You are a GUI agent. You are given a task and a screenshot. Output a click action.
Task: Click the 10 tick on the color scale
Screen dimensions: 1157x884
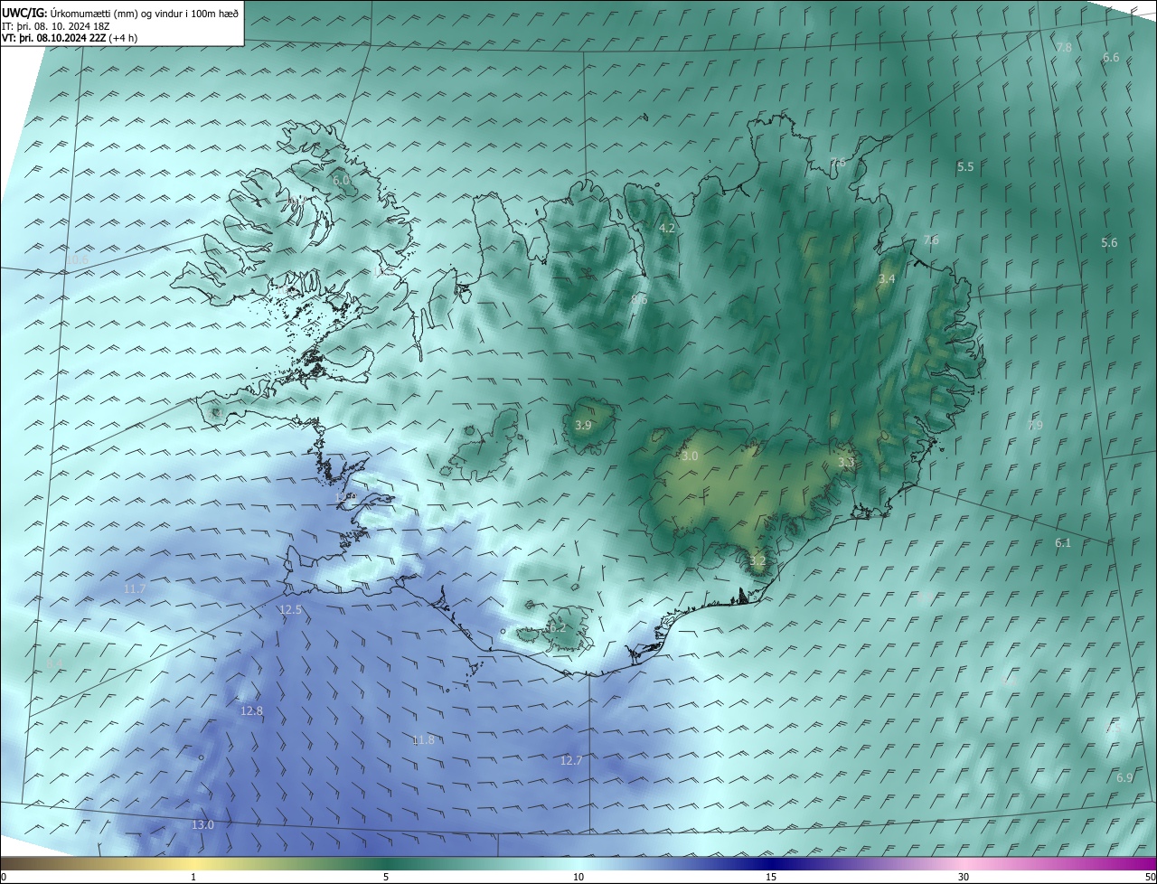coord(578,877)
